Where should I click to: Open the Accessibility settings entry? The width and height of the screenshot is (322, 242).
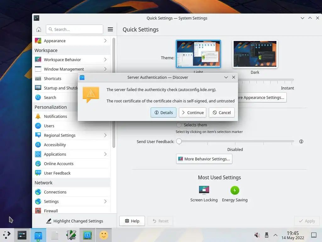point(72,145)
